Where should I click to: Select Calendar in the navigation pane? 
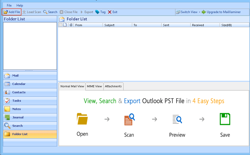[30, 84]
